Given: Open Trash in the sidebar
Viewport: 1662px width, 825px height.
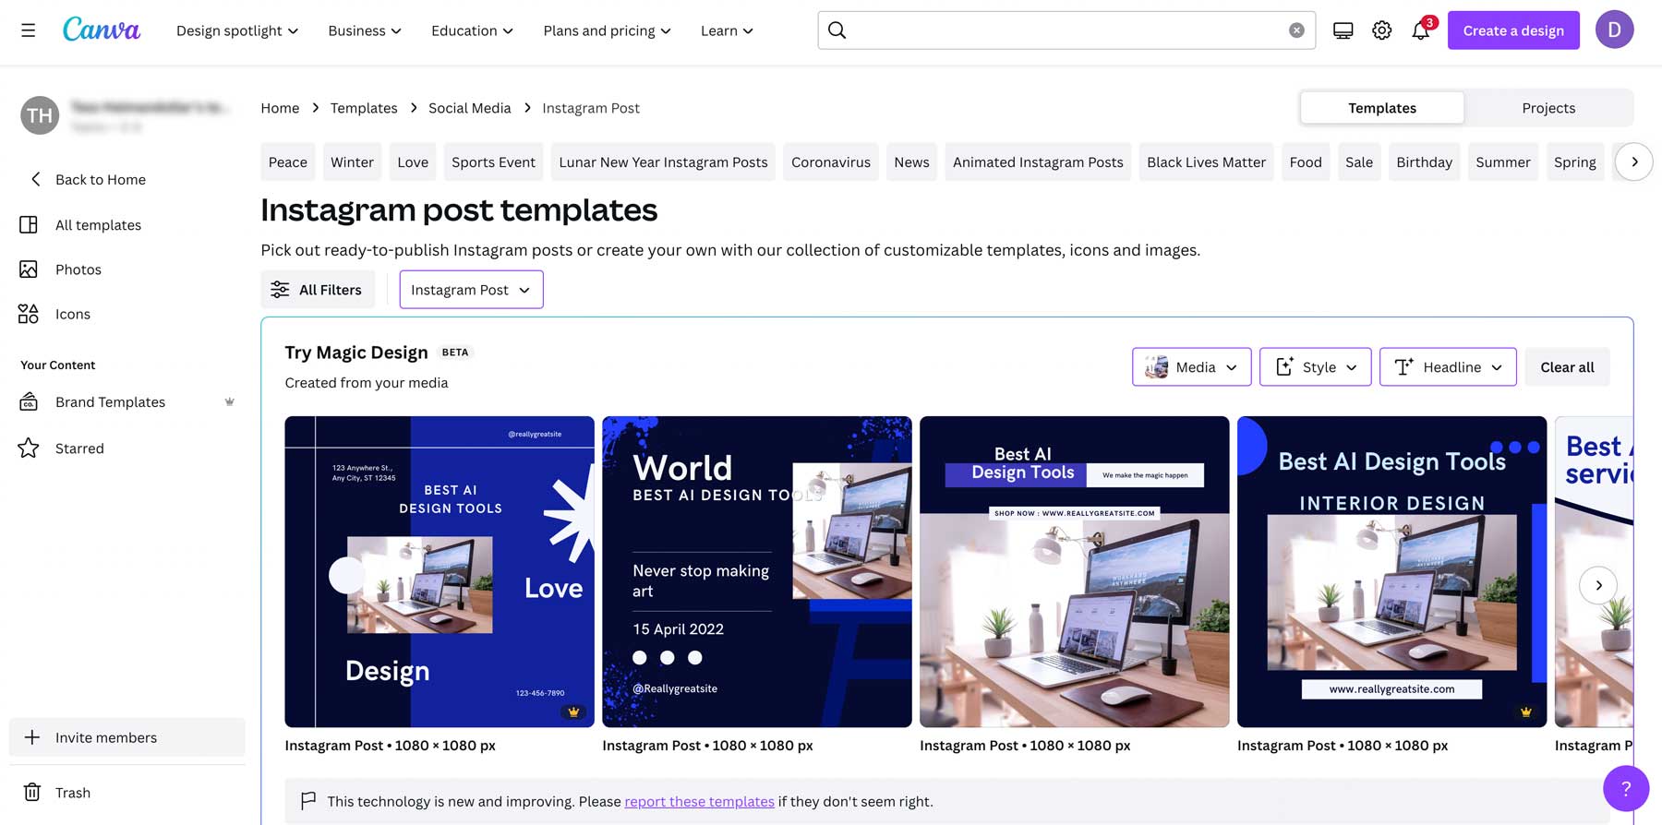Looking at the screenshot, I should tap(72, 793).
